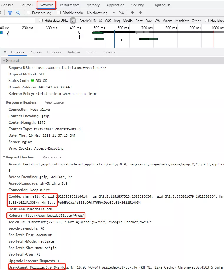The width and height of the screenshot is (224, 270).
Task: Filter requests by WS
Action: click(157, 21)
